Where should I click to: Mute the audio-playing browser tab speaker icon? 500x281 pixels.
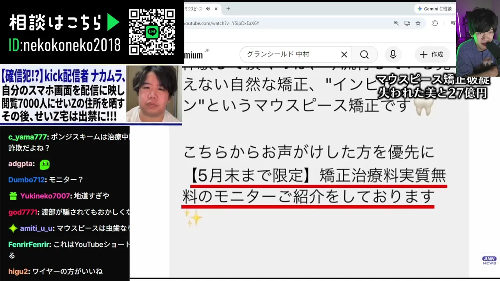(208, 9)
